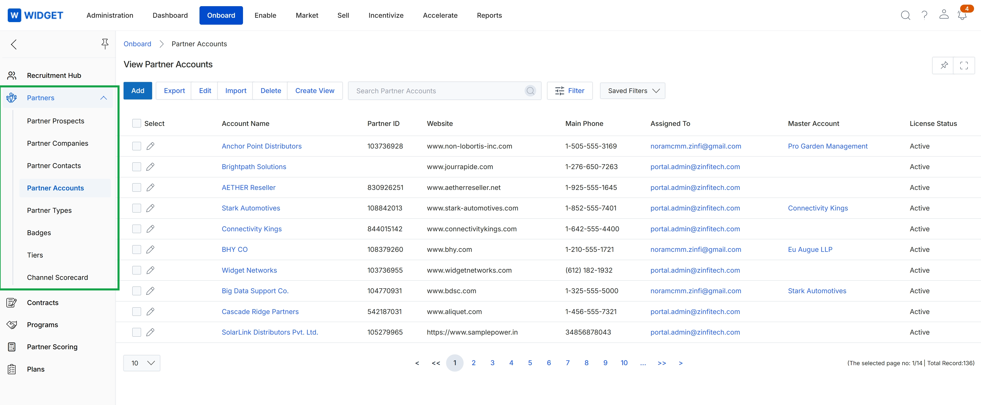Collapse the Partners menu chevron
This screenshot has width=981, height=405.
tap(103, 98)
